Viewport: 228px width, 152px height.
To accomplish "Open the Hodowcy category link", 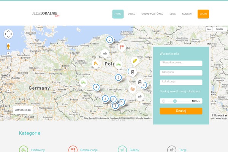I will [x=38, y=150].
